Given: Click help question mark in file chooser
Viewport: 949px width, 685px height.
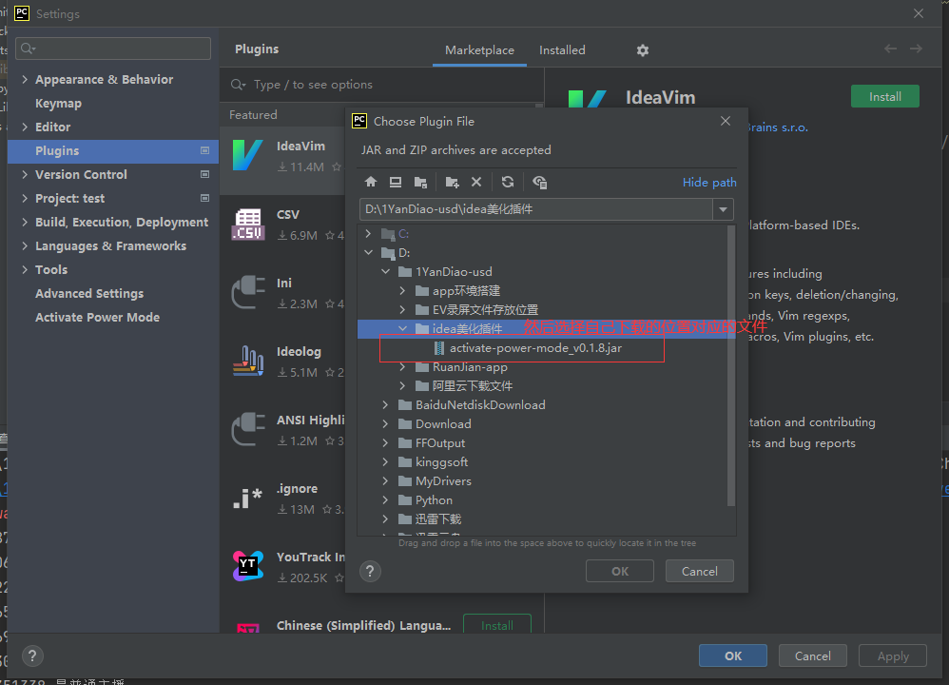Looking at the screenshot, I should click(371, 571).
